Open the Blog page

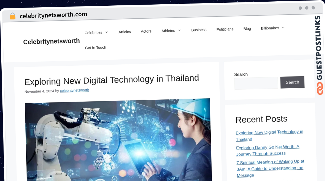point(247,29)
